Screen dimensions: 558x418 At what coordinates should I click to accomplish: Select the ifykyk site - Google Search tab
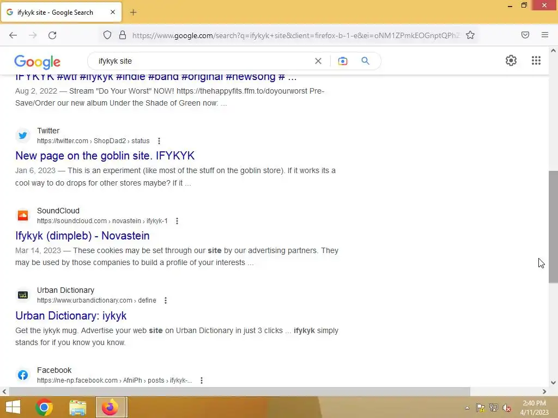(60, 13)
